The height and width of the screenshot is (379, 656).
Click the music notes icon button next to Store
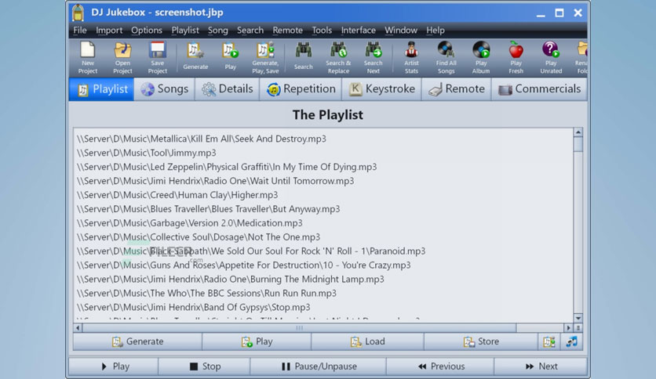[571, 342]
